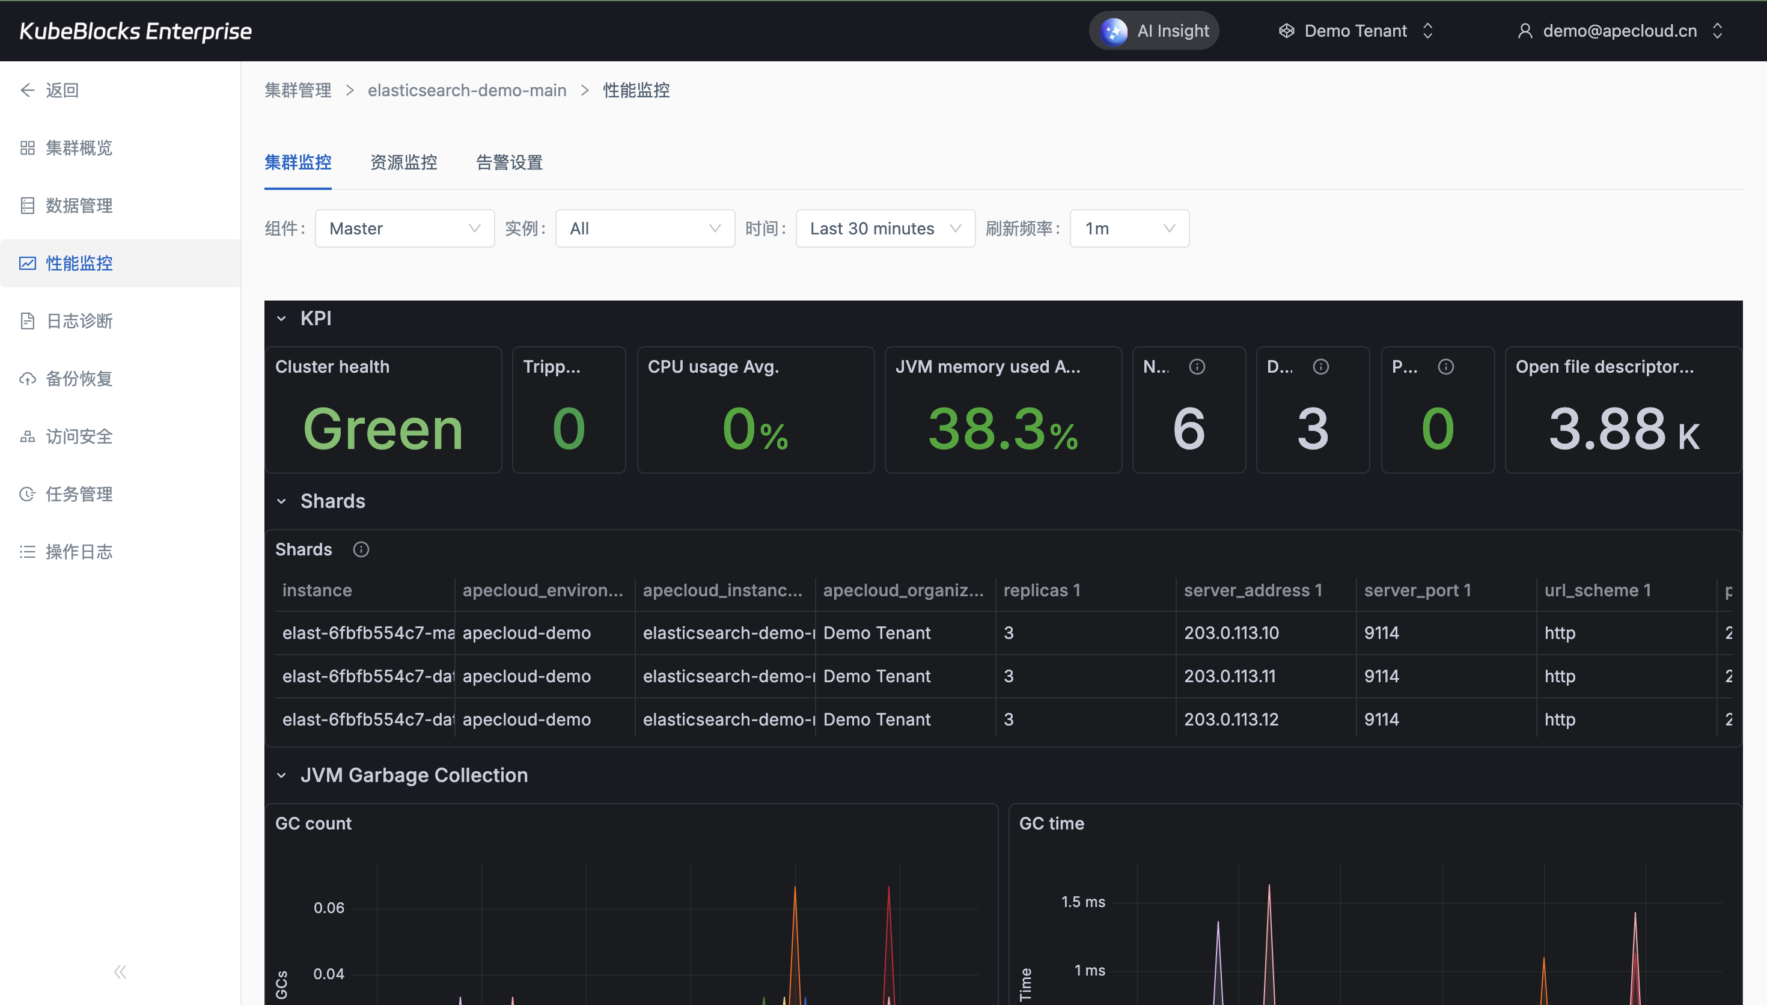Image resolution: width=1767 pixels, height=1005 pixels.
Task: Click the replicas 1 column header
Action: (x=1042, y=590)
